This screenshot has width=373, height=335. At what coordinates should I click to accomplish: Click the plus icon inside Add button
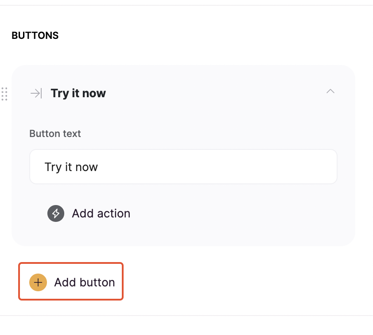pos(38,282)
